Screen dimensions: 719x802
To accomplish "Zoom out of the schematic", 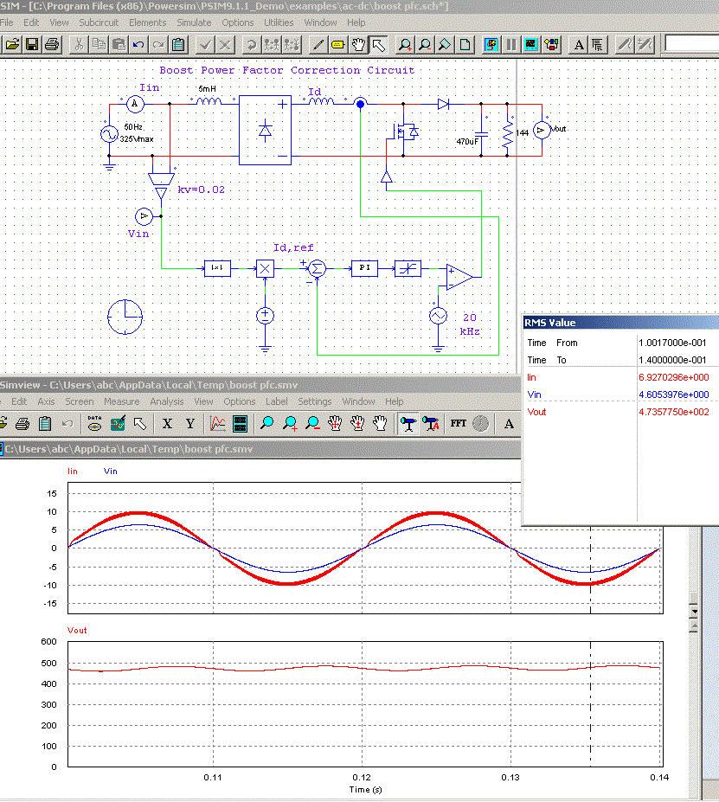I will [x=425, y=45].
